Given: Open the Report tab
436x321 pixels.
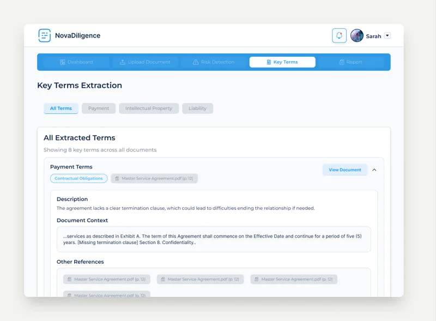Looking at the screenshot, I should click(x=351, y=62).
